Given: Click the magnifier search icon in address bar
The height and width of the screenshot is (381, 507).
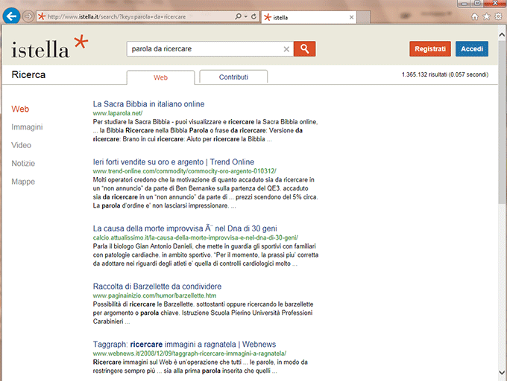Looking at the screenshot, I should 239,16.
